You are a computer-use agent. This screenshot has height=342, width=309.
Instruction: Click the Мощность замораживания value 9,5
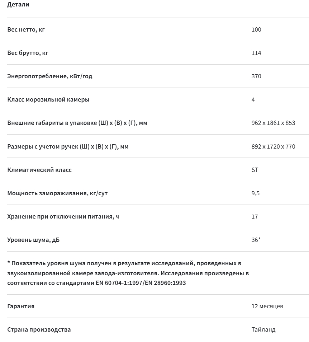tap(255, 193)
